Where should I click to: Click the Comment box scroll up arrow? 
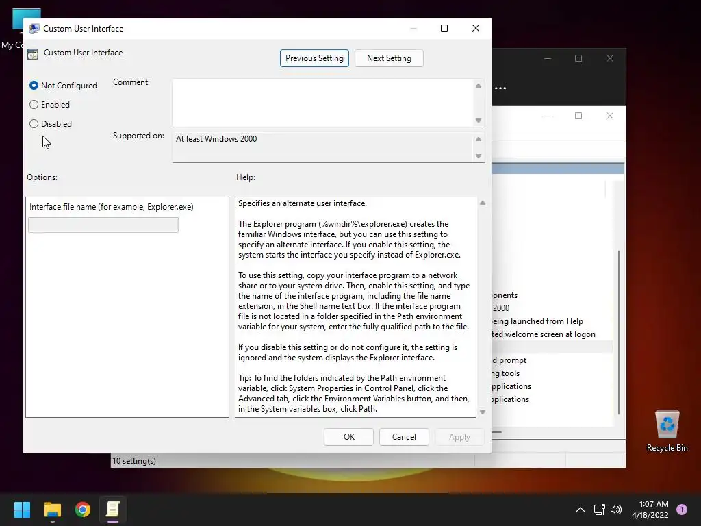(479, 86)
